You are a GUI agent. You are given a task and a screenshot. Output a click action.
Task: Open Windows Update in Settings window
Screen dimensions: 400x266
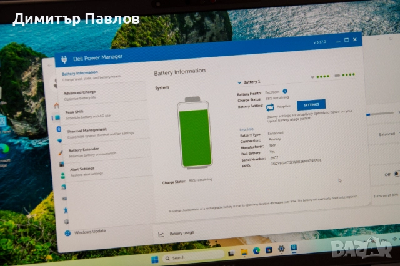(90, 232)
